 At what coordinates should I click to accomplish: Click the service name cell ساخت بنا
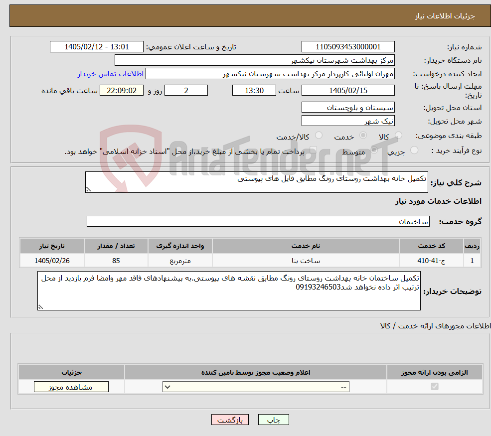point(306,261)
